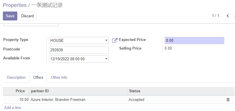Screen dimensions: 235x111
Task: Open Property Type external link icon
Action: coord(115,40)
